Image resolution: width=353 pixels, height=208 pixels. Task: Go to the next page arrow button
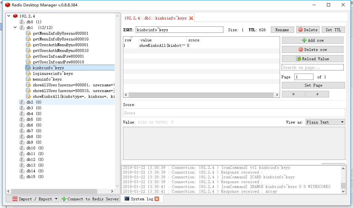click(x=317, y=94)
